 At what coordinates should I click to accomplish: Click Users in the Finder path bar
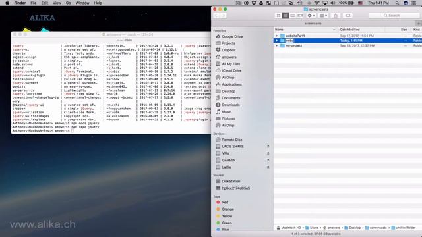pyautogui.click(x=312, y=228)
